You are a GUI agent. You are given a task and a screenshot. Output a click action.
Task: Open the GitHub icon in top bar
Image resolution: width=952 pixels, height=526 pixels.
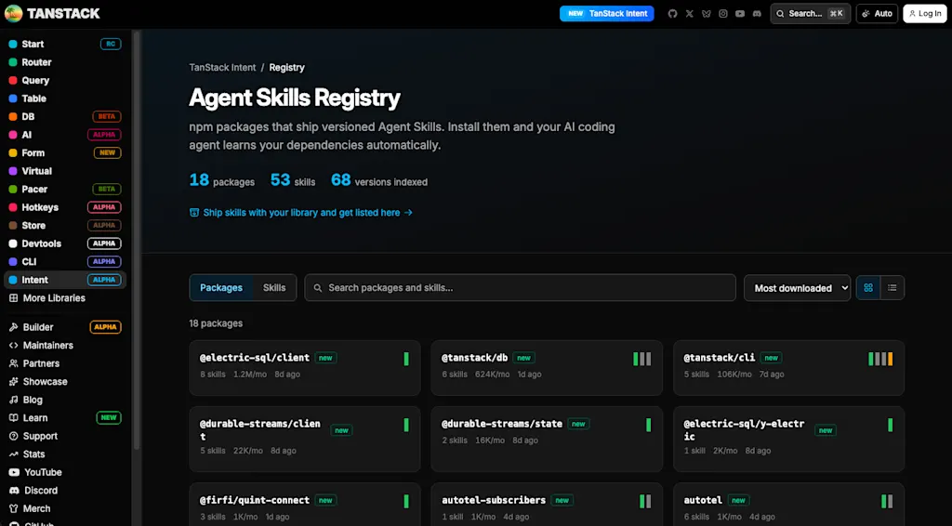pyautogui.click(x=672, y=13)
